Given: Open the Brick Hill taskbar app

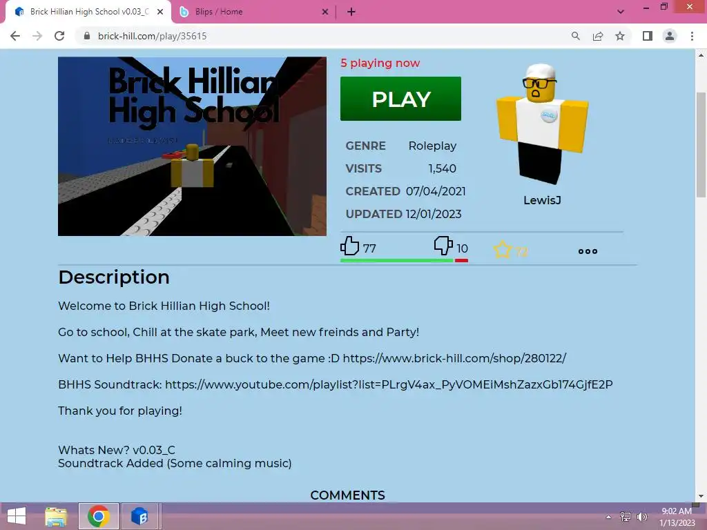Looking at the screenshot, I should pos(139,516).
